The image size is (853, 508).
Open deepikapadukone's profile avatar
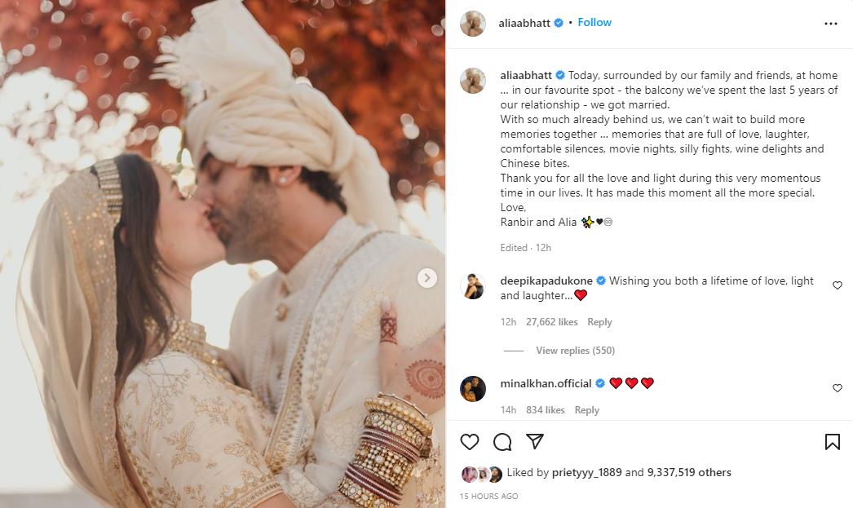(x=473, y=287)
